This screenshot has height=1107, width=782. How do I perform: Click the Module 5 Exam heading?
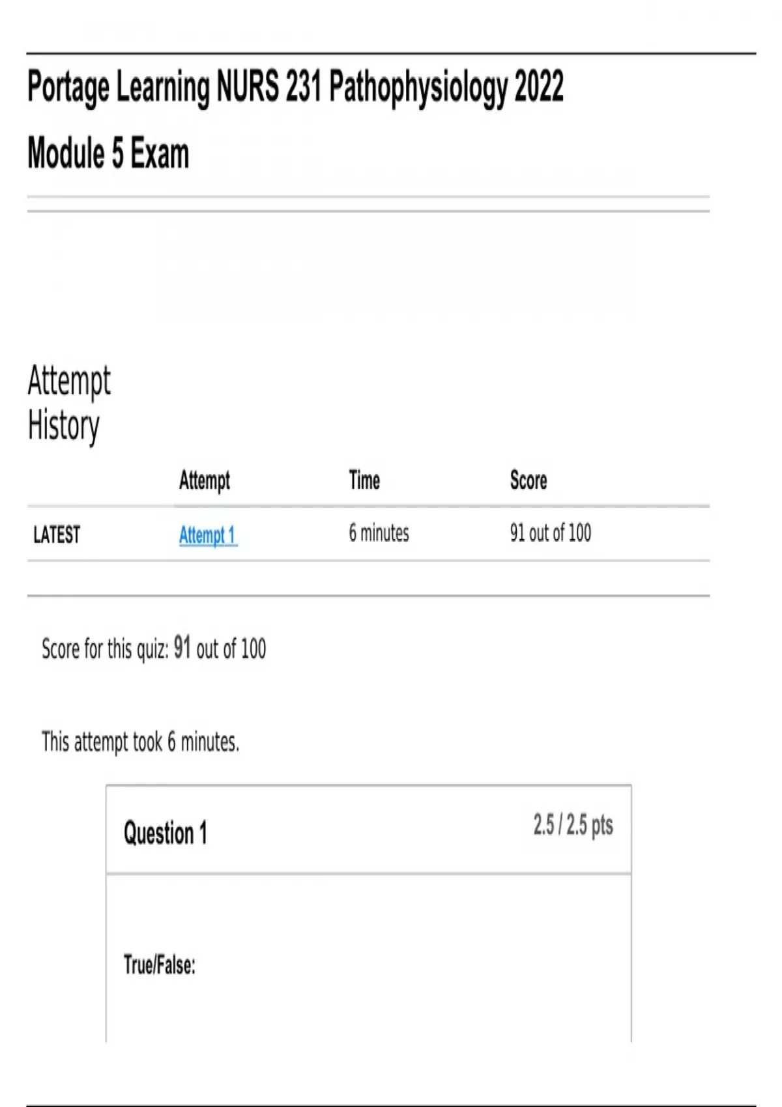tap(108, 154)
